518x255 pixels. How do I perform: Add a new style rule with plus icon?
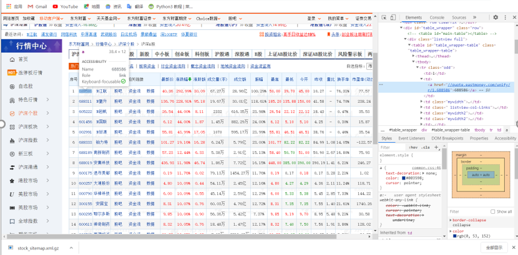pos(436,147)
